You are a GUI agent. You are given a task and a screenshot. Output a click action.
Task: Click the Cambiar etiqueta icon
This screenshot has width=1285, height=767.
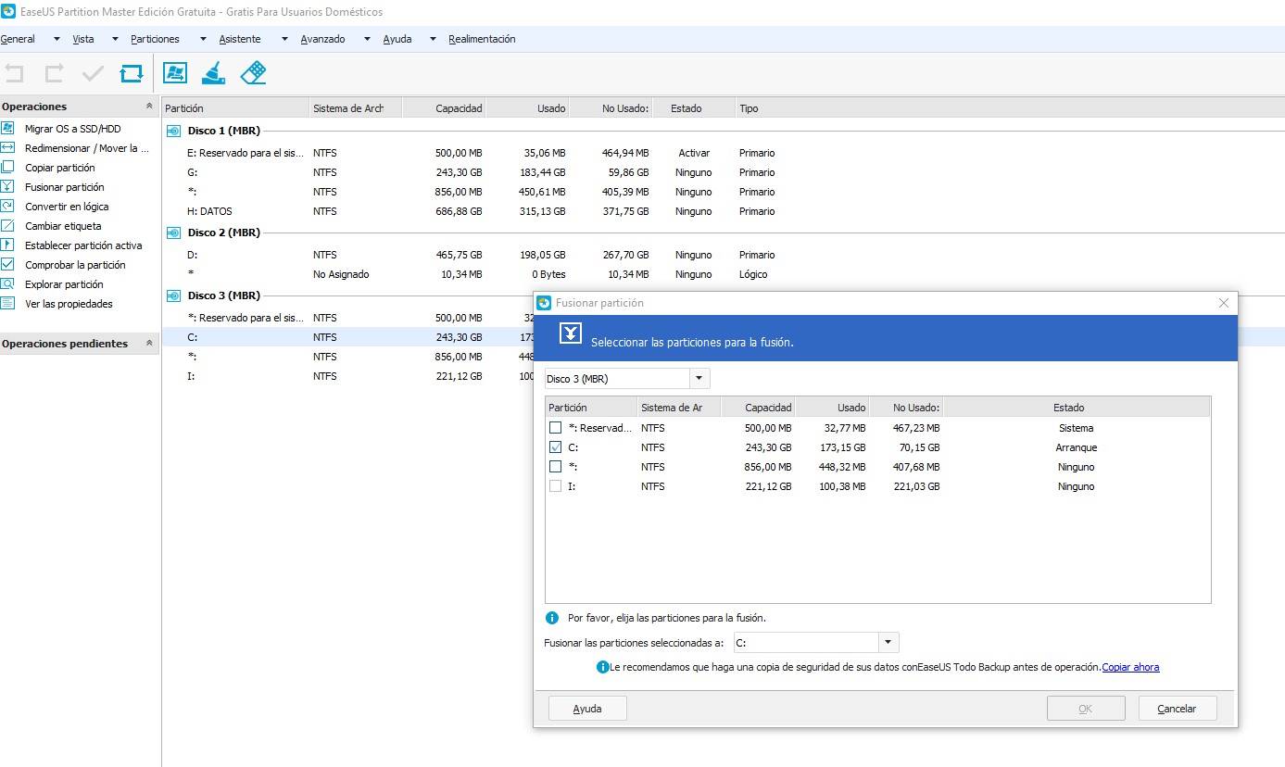(7, 226)
